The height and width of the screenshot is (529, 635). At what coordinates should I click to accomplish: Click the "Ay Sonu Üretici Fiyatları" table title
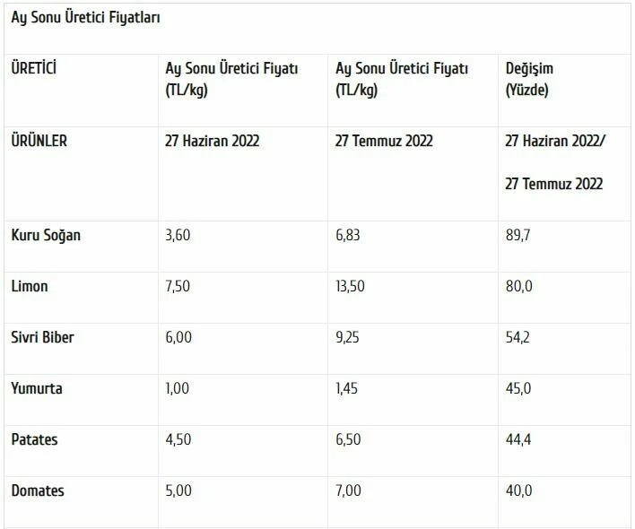pos(86,18)
